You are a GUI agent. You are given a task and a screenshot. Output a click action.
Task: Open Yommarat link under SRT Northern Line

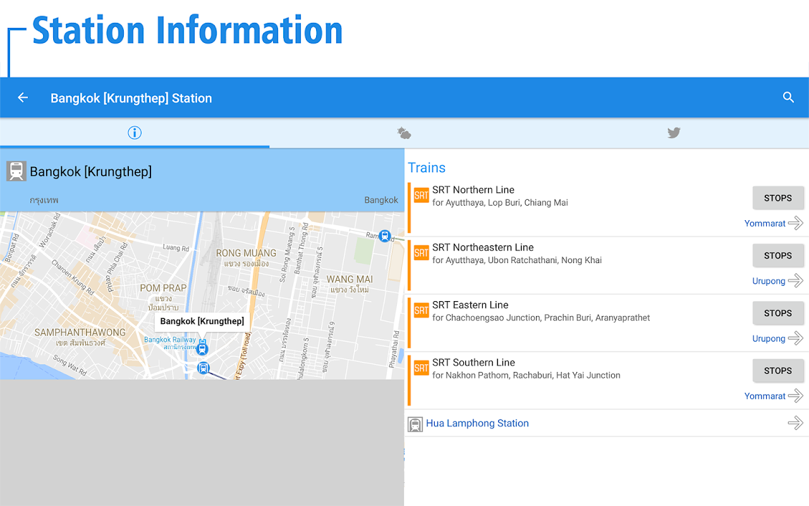click(x=765, y=223)
